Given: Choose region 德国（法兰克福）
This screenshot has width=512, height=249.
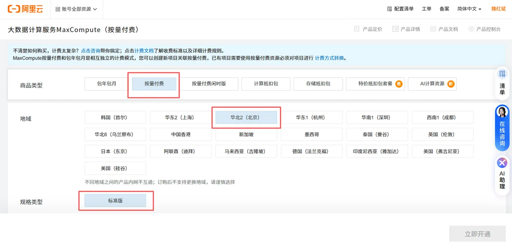Looking at the screenshot, I should point(312,151).
